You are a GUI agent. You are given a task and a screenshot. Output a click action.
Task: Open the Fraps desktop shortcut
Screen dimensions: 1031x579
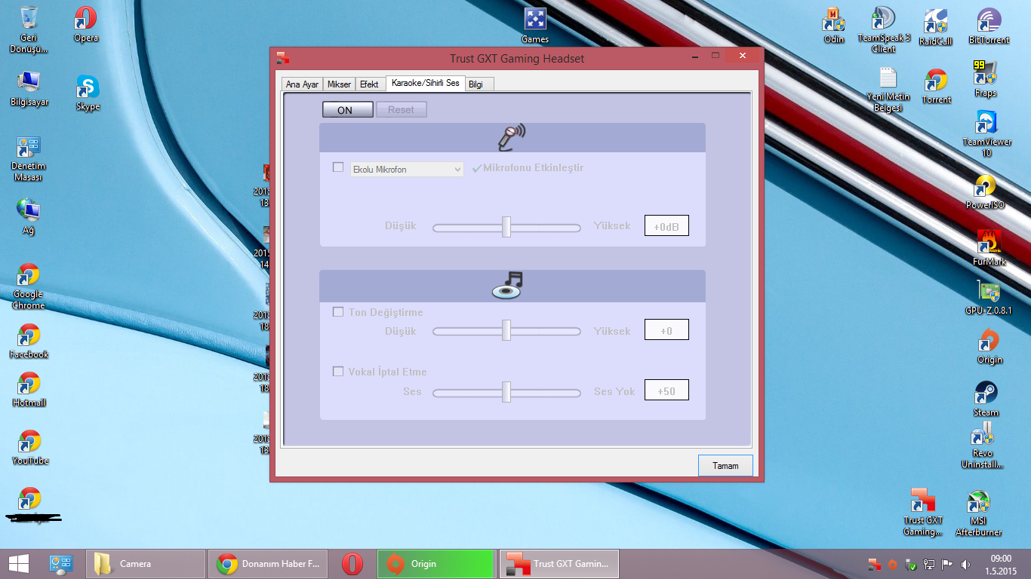985,78
